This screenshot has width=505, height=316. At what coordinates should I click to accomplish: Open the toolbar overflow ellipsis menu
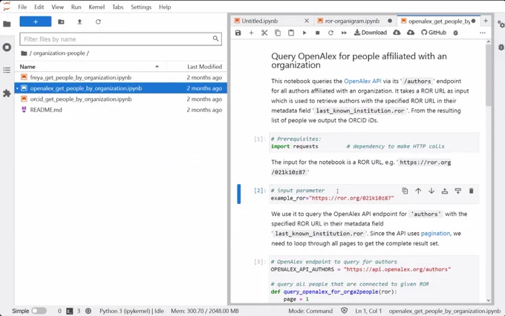(x=483, y=33)
